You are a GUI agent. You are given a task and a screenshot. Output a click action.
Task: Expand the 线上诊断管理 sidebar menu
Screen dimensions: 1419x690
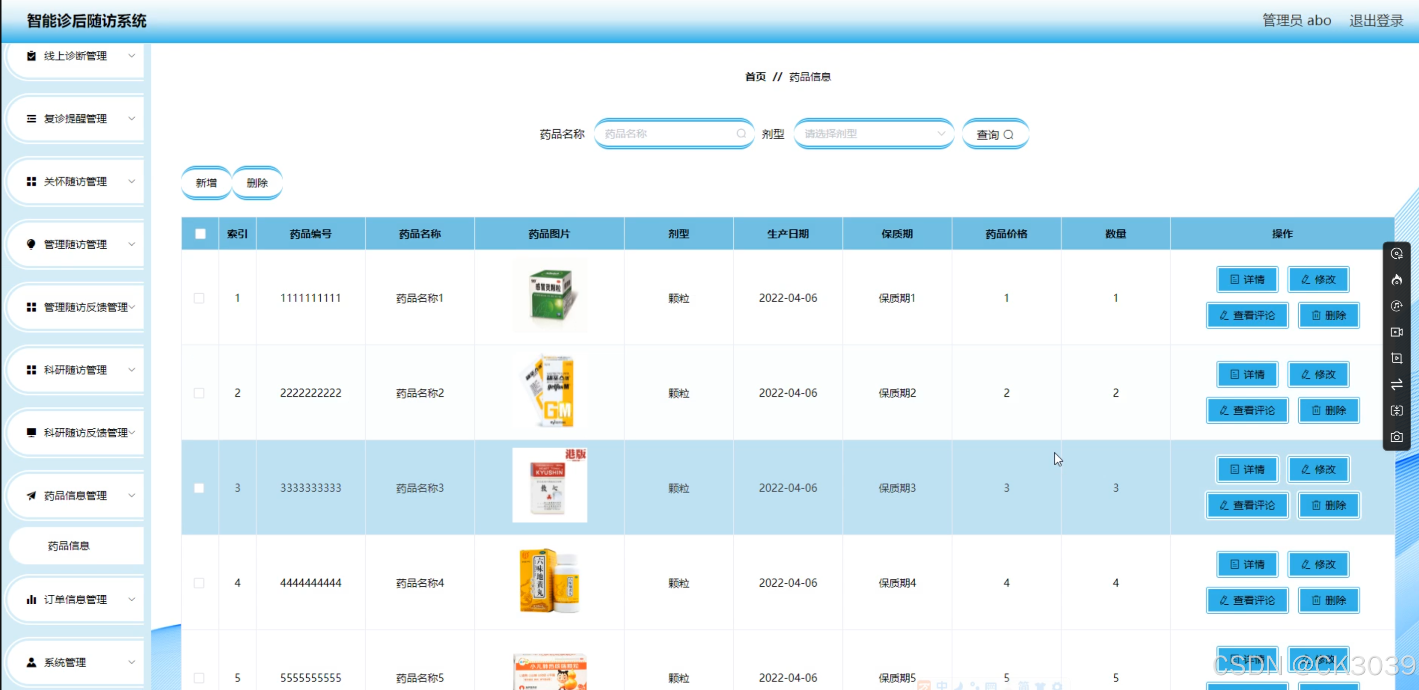coord(76,56)
